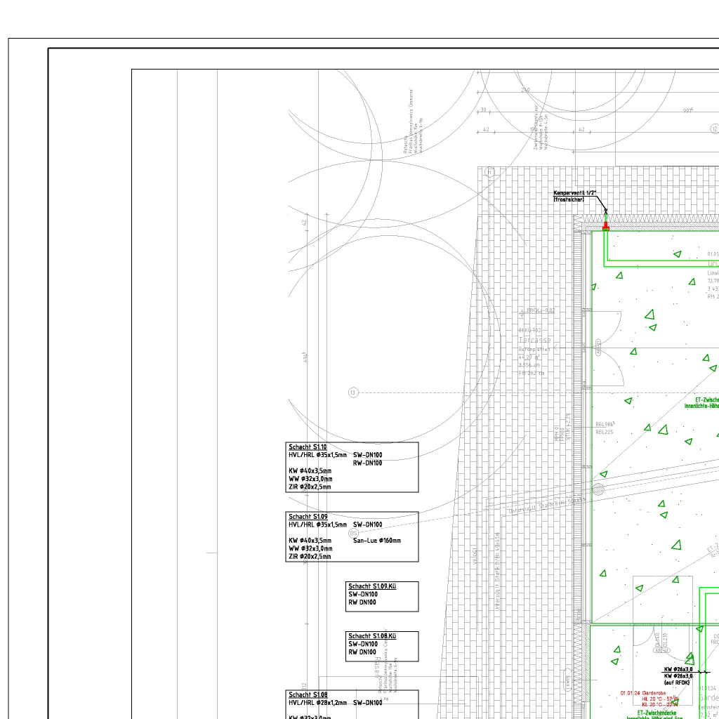
Task: Click the Schacht S1.09.Kü legend box
Action: coord(382,596)
